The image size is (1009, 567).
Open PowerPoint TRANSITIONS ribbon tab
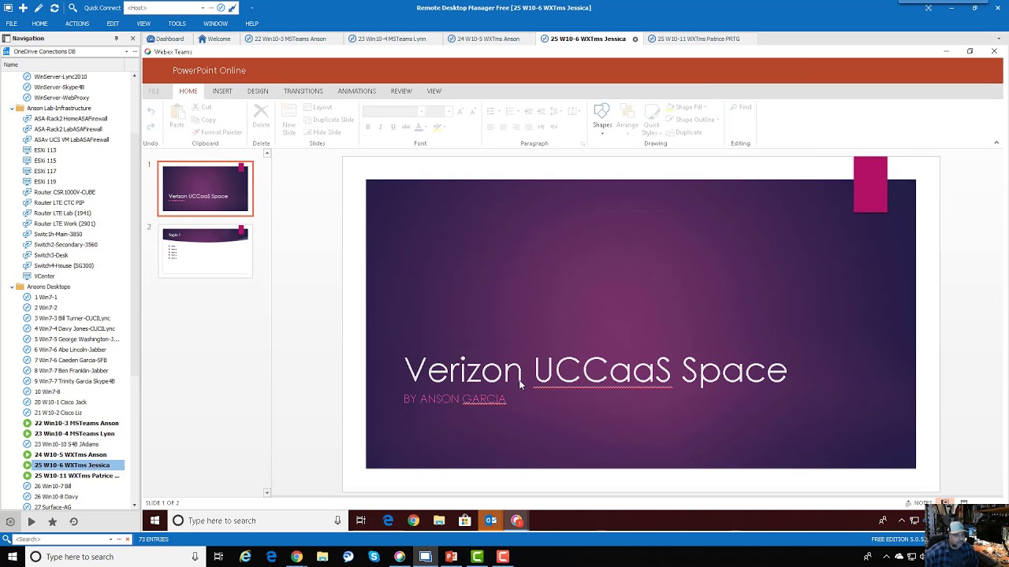[x=303, y=91]
